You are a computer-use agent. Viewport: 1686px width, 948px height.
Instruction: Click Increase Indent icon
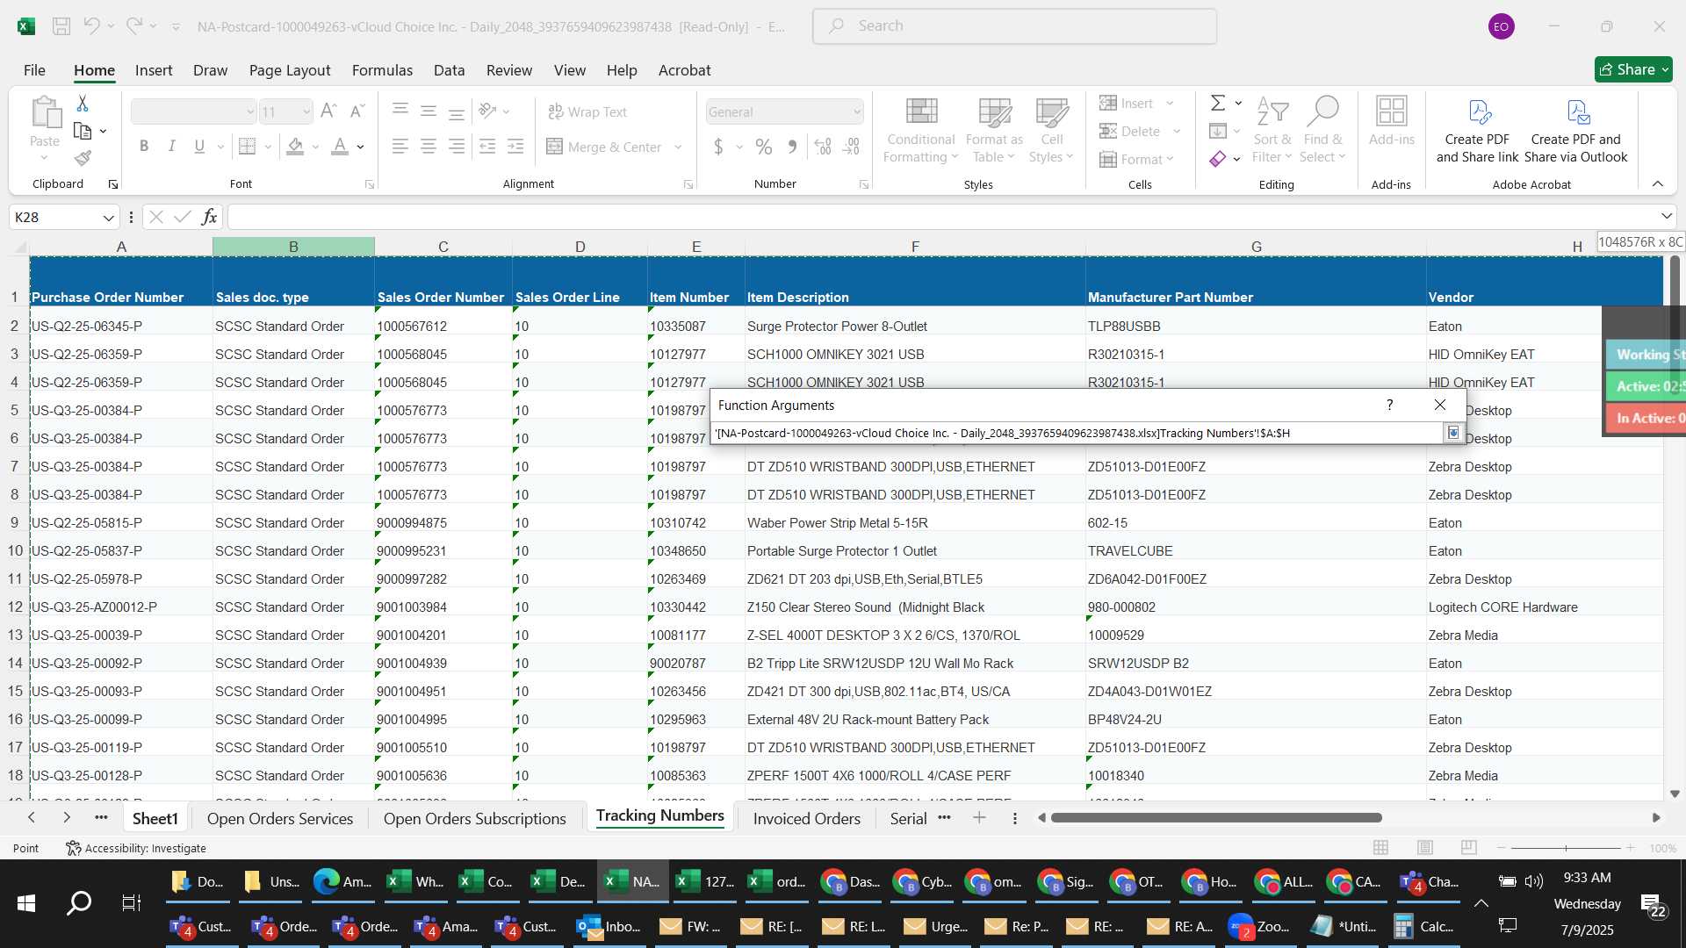coord(515,147)
